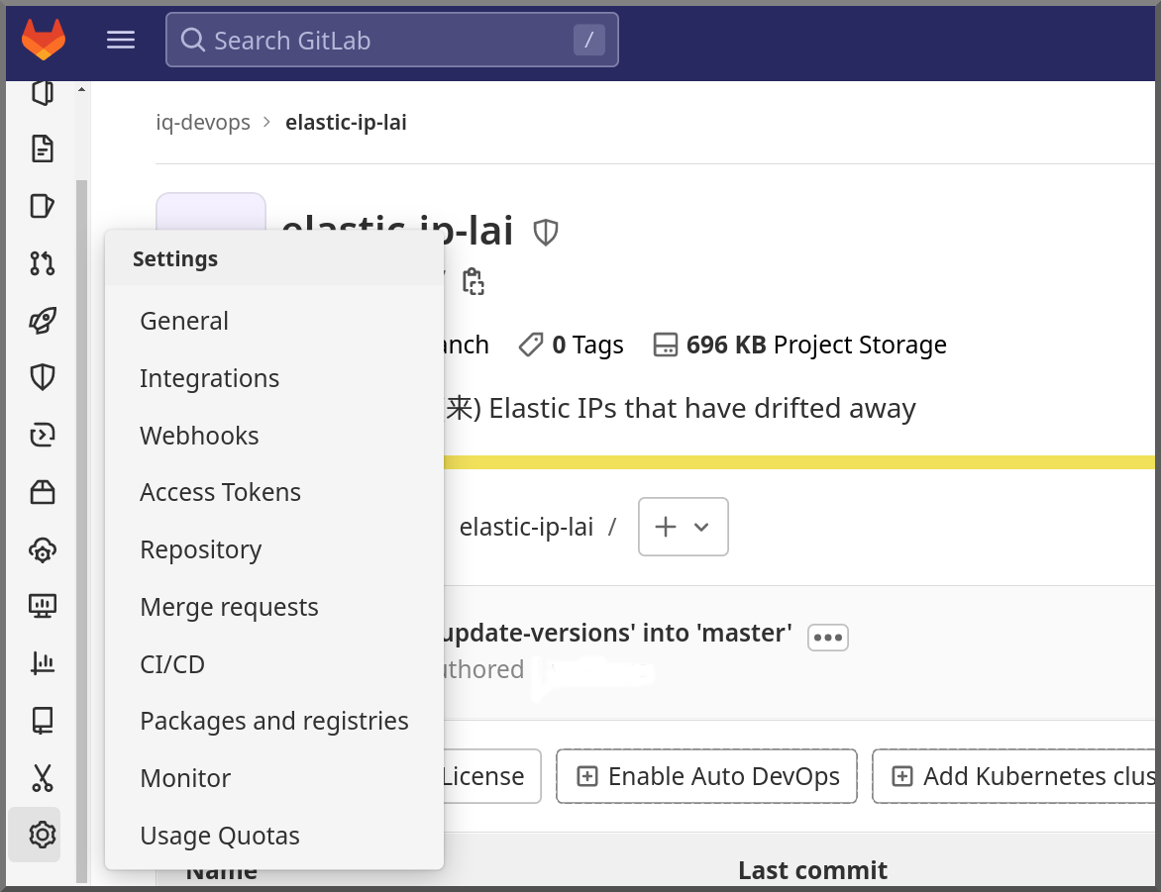
Task: Select Packages and registries in Settings menu
Action: point(274,721)
